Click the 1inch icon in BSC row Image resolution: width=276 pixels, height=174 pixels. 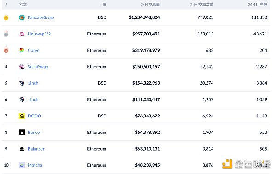click(22, 83)
